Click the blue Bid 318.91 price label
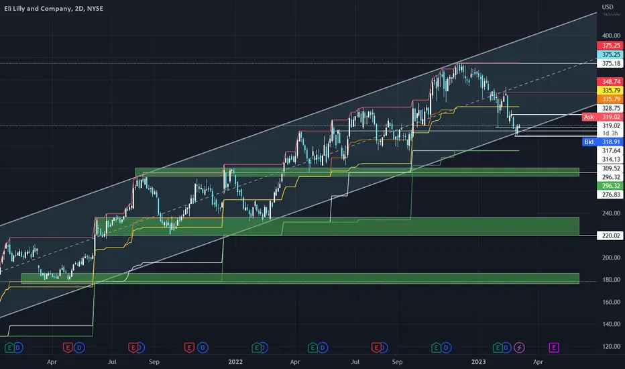 tap(602, 142)
